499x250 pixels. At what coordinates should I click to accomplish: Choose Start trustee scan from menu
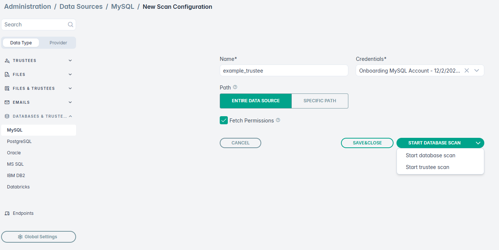pyautogui.click(x=427, y=167)
